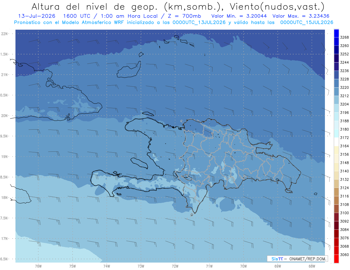Click the 3084 color scale label

[344, 230]
